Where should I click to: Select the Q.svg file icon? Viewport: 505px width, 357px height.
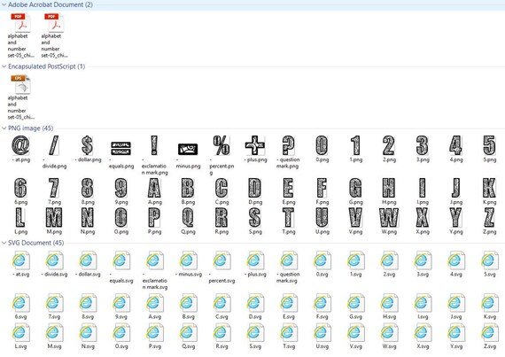188,332
